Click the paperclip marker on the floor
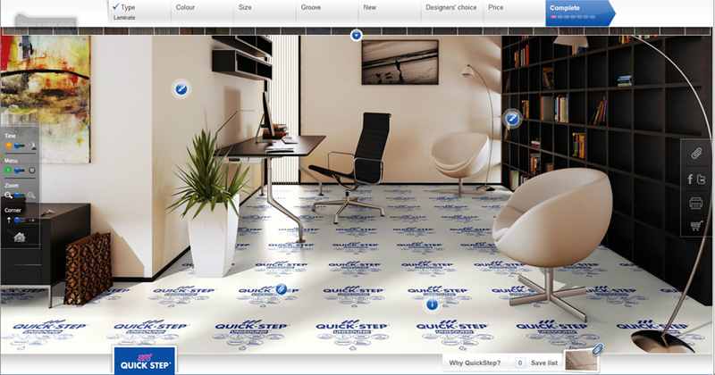715x375 pixels. [282, 289]
